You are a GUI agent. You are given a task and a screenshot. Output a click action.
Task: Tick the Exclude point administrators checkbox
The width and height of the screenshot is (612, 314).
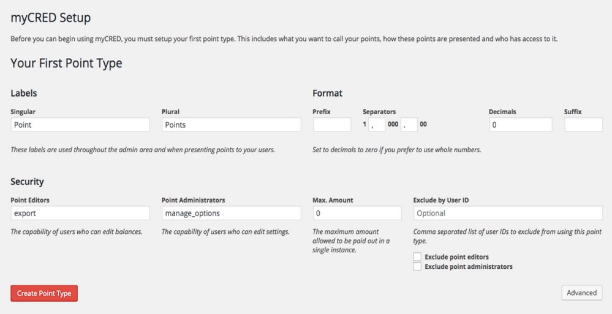[x=417, y=266]
